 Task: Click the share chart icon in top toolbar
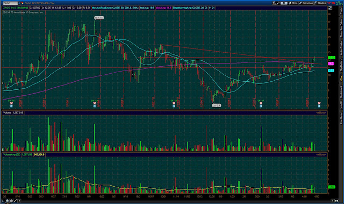tap(274, 3)
